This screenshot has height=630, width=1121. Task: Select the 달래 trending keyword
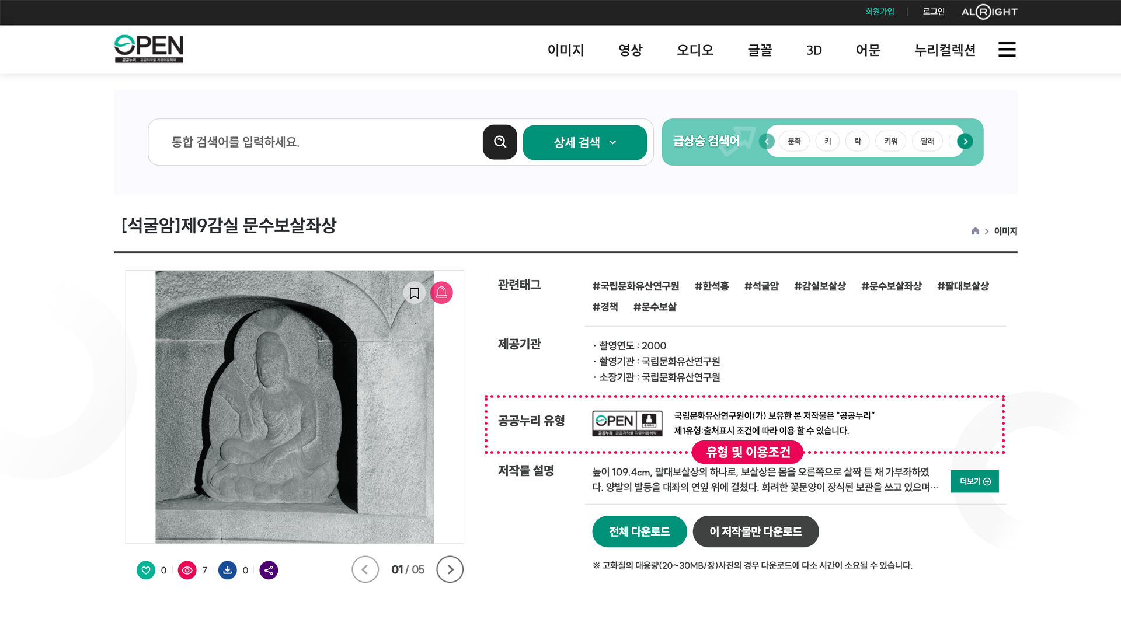928,141
